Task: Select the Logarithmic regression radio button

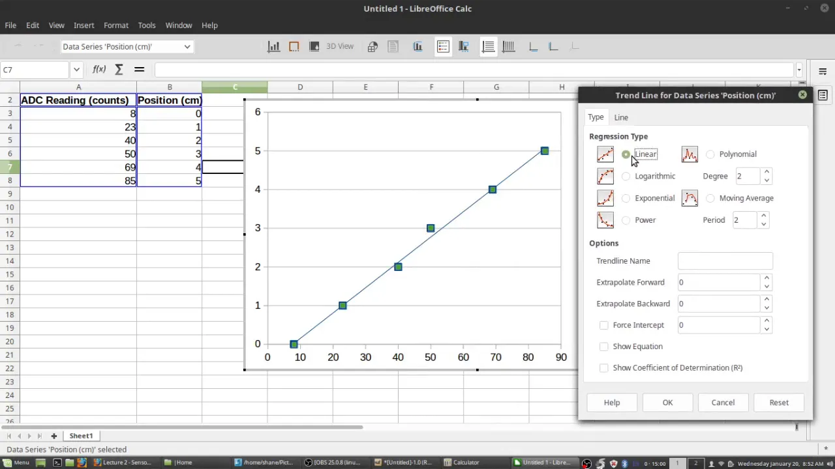Action: point(626,177)
